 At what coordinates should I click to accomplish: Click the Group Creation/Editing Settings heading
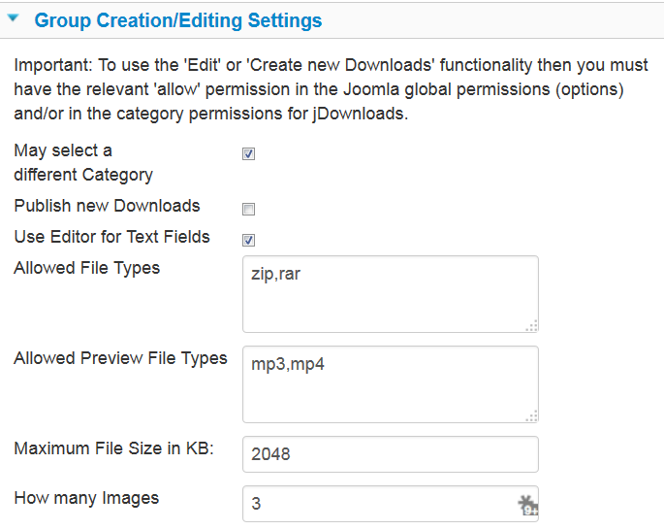pyautogui.click(x=177, y=20)
